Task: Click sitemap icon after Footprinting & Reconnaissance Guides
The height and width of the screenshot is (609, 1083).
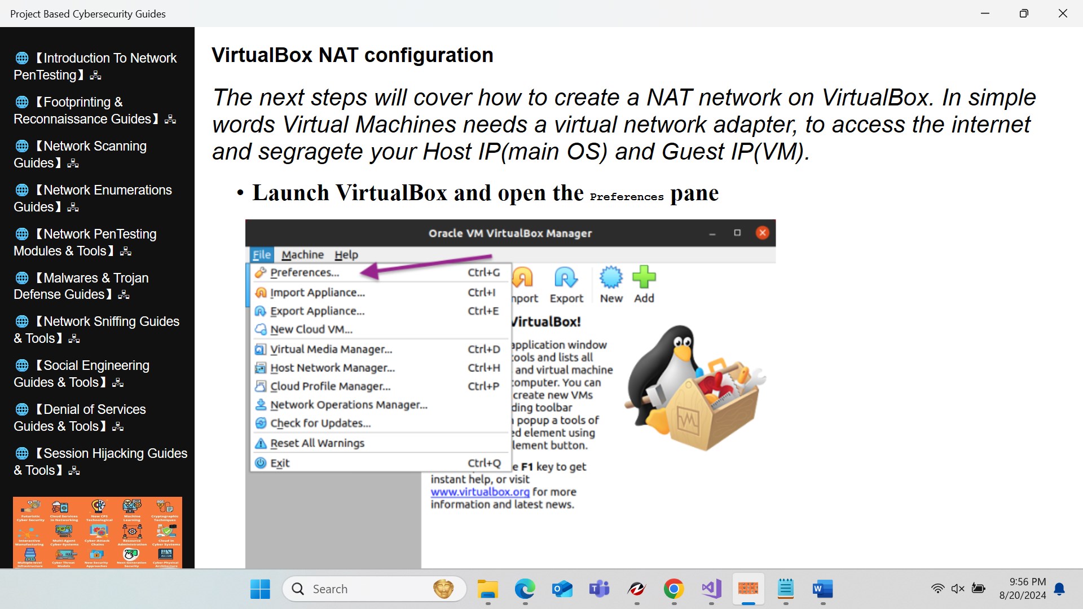Action: pyautogui.click(x=170, y=120)
